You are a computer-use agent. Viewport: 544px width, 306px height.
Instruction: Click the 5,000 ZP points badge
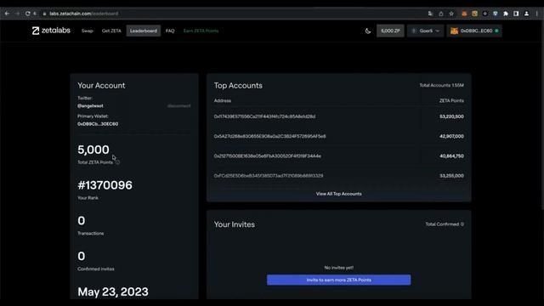coord(390,31)
